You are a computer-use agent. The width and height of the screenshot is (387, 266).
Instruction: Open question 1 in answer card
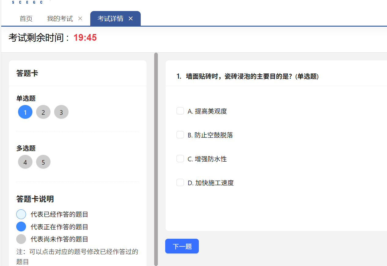[x=25, y=112]
